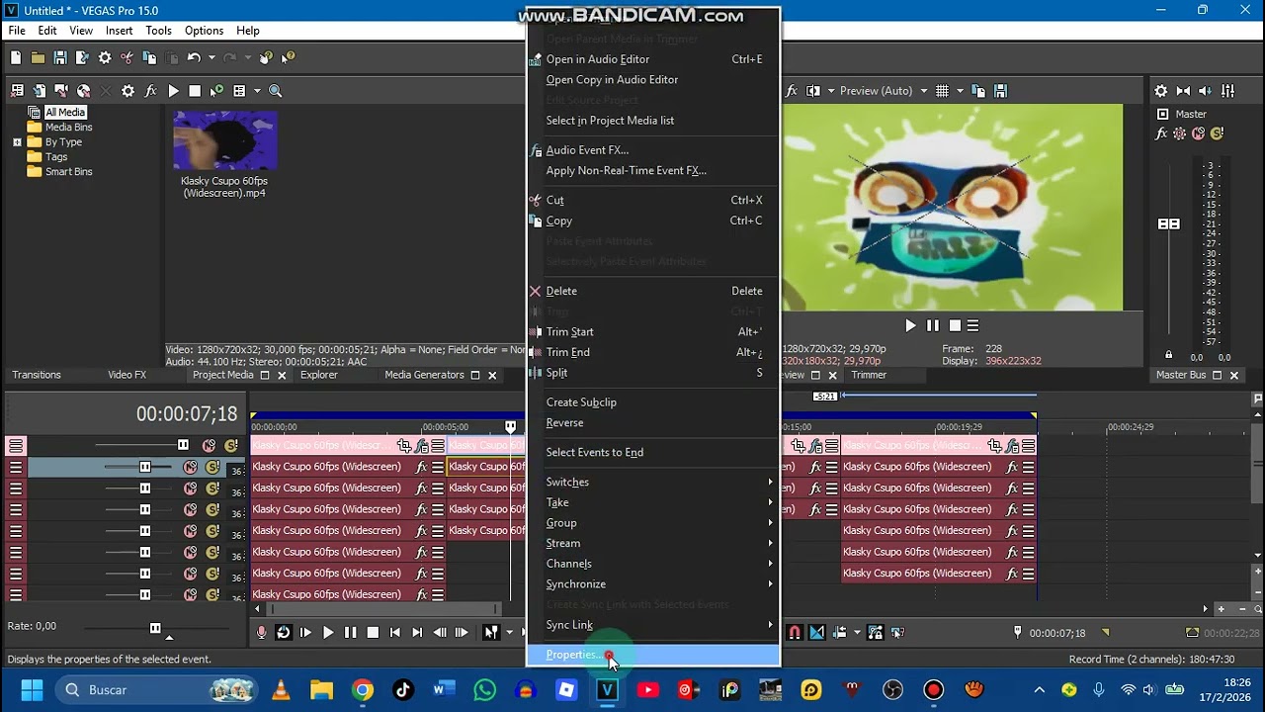This screenshot has width=1265, height=712.
Task: Toggle Master Bus solo icon
Action: tap(1217, 133)
